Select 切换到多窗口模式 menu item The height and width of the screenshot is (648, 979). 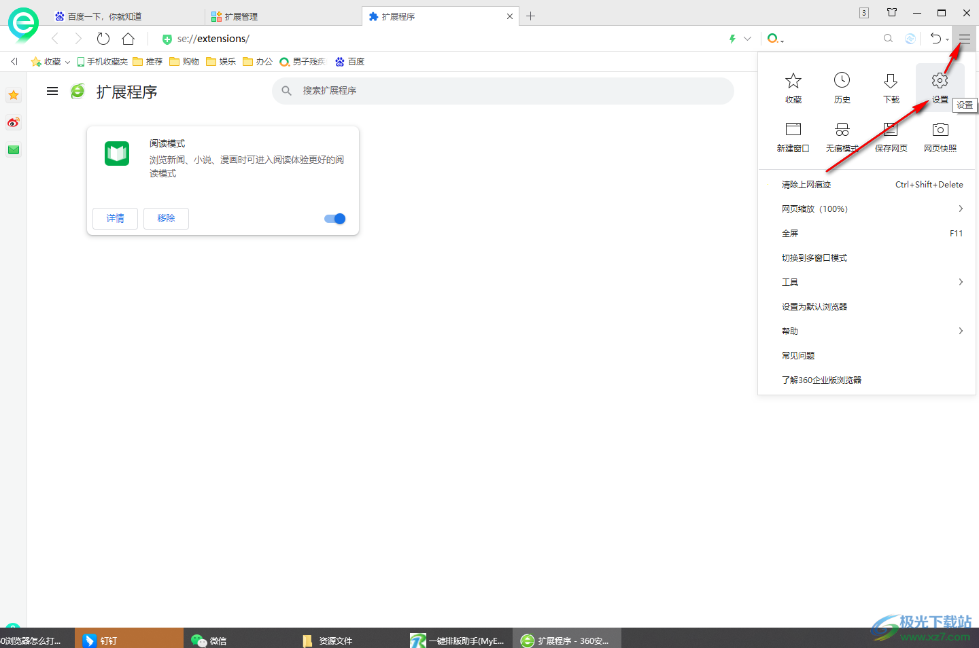click(867, 258)
